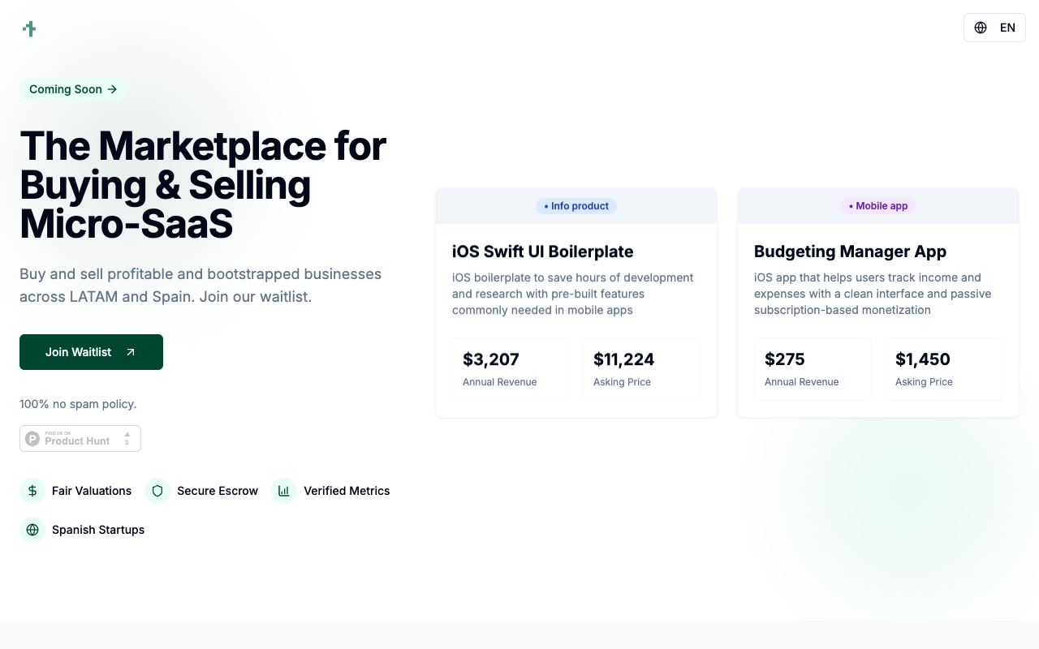This screenshot has width=1039, height=649.
Task: Open the EN language dropdown
Action: click(x=994, y=28)
